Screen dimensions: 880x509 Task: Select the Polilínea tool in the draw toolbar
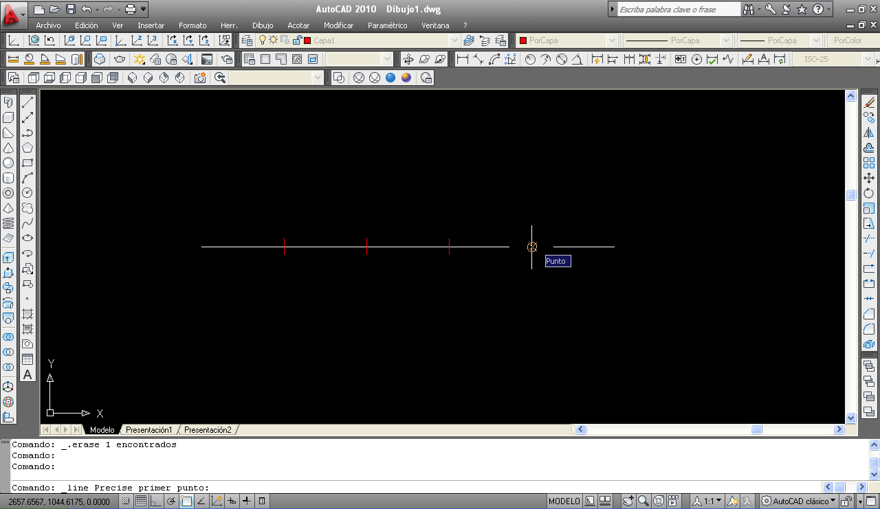(x=28, y=132)
